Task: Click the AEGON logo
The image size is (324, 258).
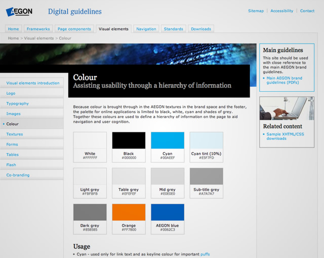Action: pos(19,12)
